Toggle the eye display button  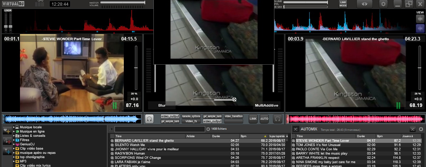364,4
